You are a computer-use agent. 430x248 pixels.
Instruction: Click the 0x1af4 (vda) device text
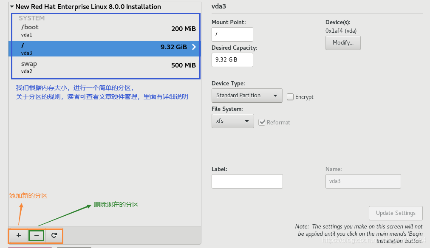[x=341, y=31]
